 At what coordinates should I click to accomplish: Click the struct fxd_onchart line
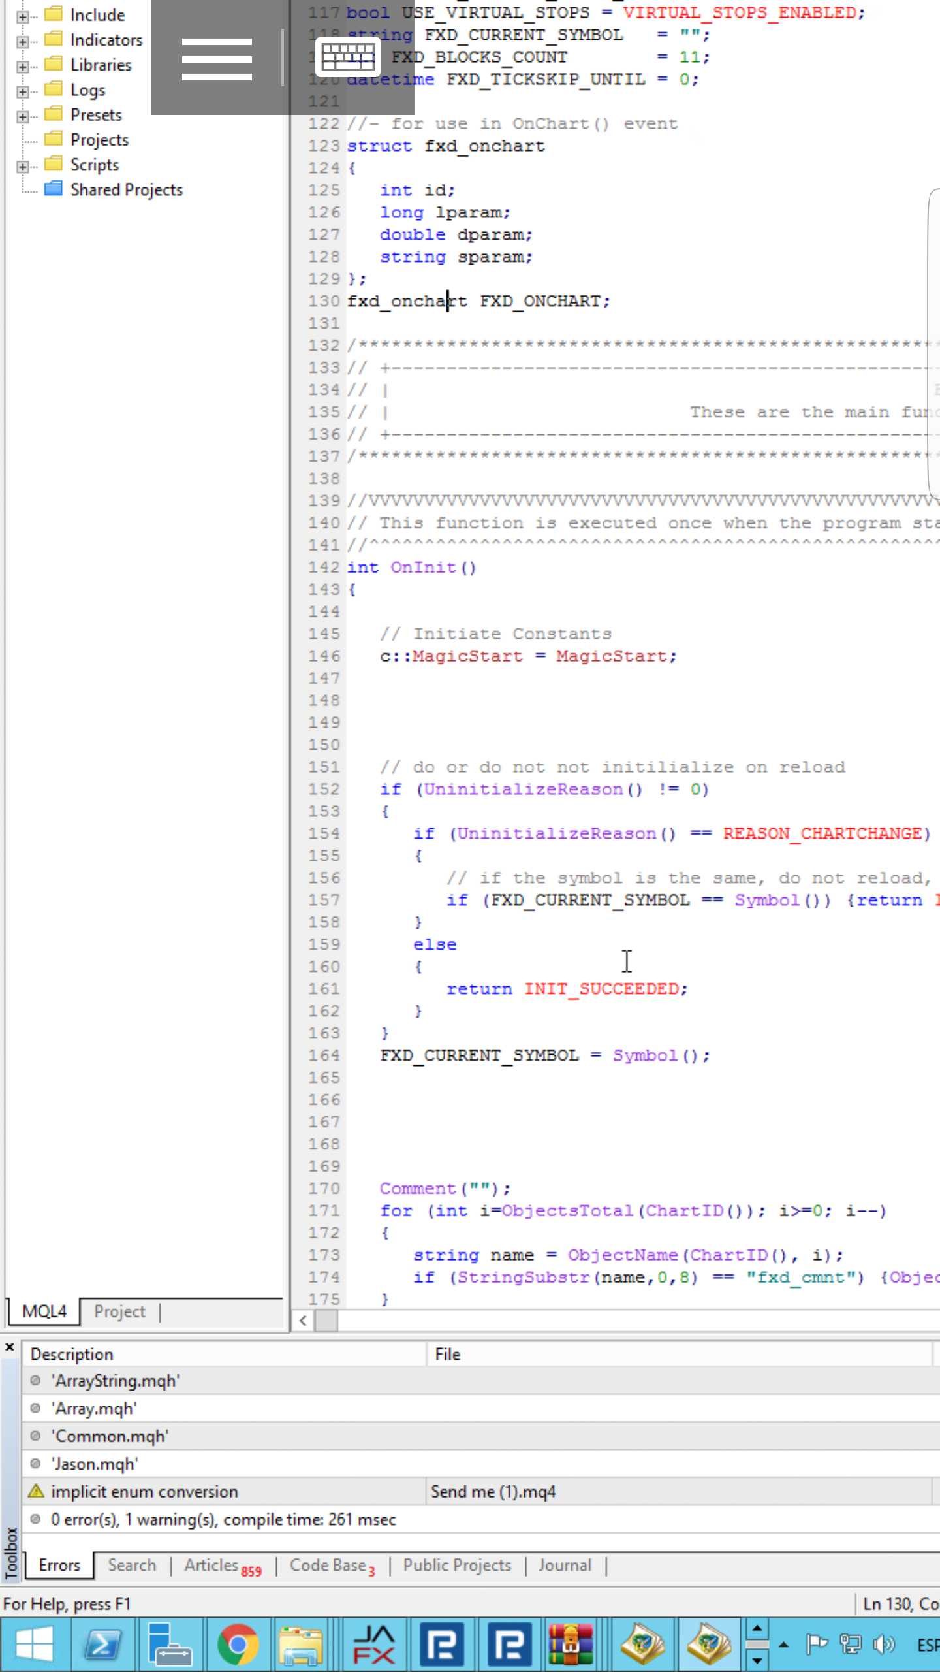pyautogui.click(x=446, y=146)
